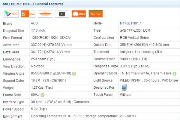Screen dimensions: 180x120
Task: Click the RGB Vertical Stripe configuration value
Action: point(134,38)
